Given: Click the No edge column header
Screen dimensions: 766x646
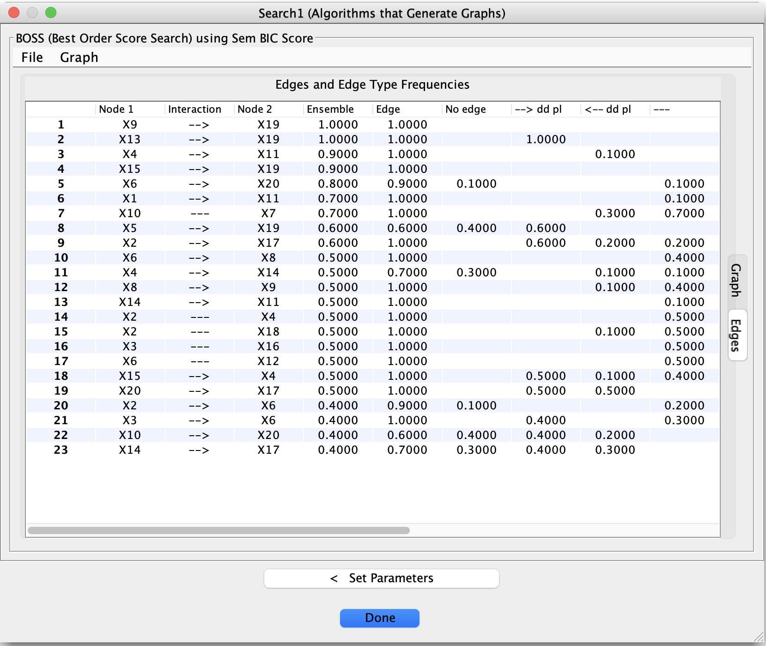Looking at the screenshot, I should (476, 109).
